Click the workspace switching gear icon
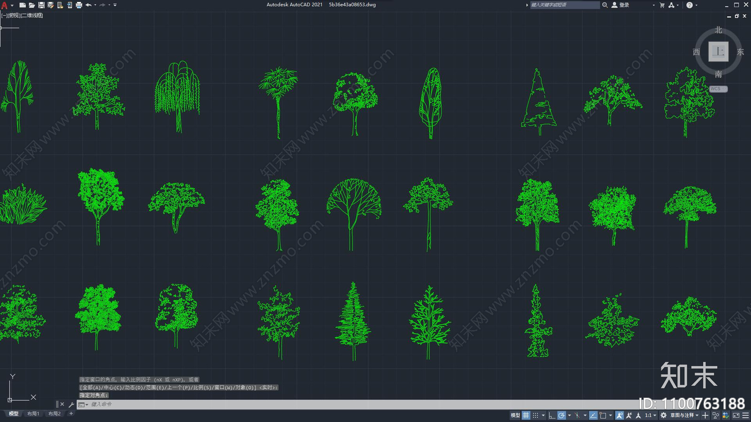The width and height of the screenshot is (751, 422). click(x=663, y=415)
